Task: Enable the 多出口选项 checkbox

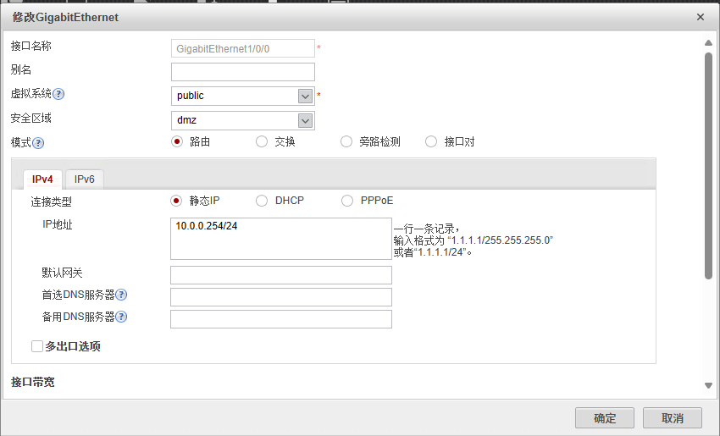Action: [x=37, y=346]
